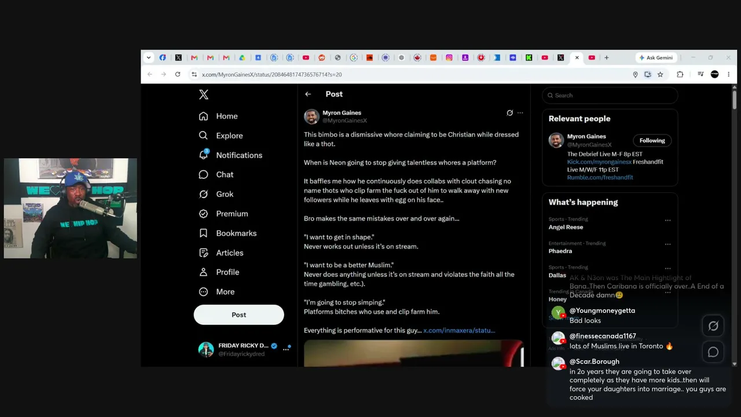
Task: Open more options for Angel Reese trend
Action: [x=667, y=220]
